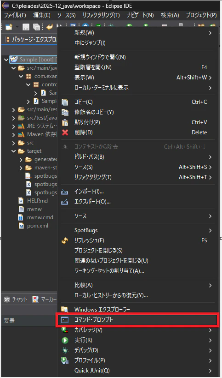Click the 要素 column header
The height and width of the screenshot is (378, 222).
pos(9,321)
